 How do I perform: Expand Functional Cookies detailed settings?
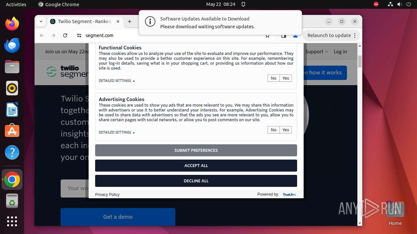click(x=117, y=81)
